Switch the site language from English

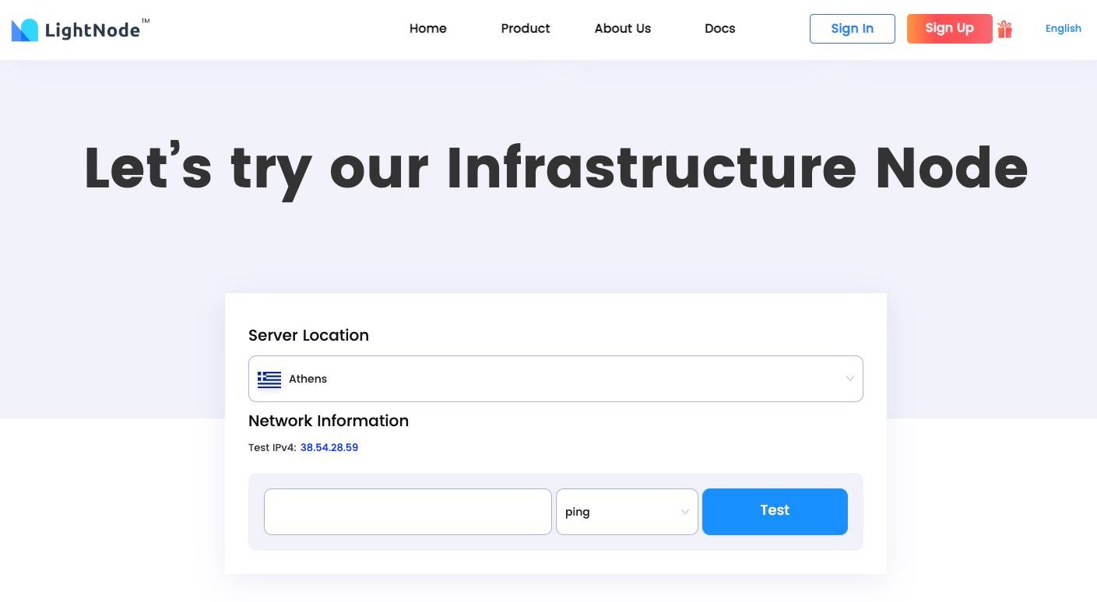tap(1063, 29)
